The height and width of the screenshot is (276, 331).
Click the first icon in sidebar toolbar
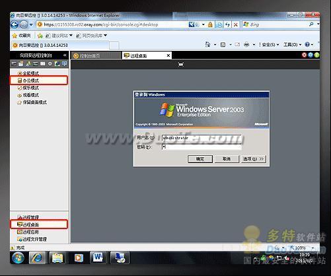coord(14,64)
